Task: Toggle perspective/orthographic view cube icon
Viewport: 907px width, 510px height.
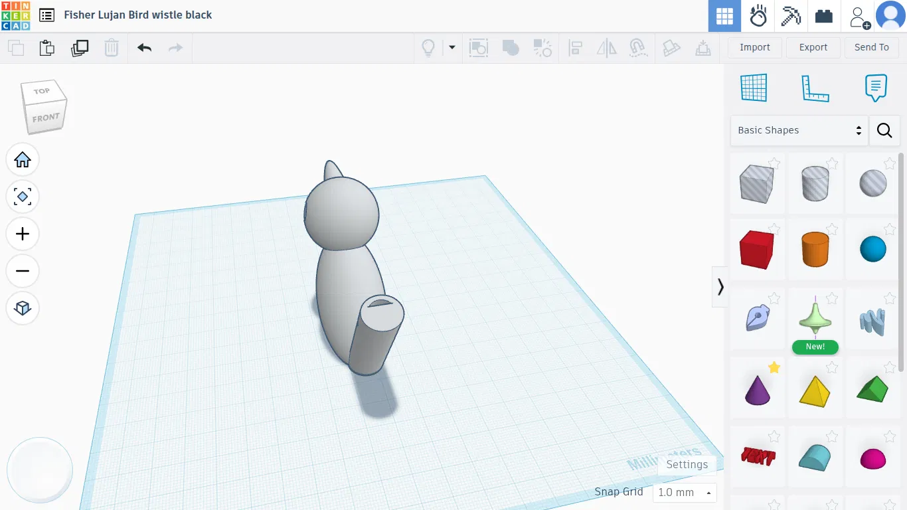Action: [x=23, y=308]
